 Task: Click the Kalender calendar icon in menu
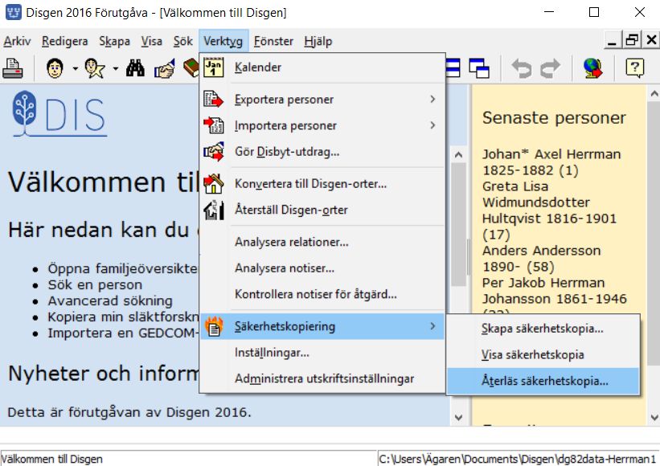pyautogui.click(x=214, y=67)
